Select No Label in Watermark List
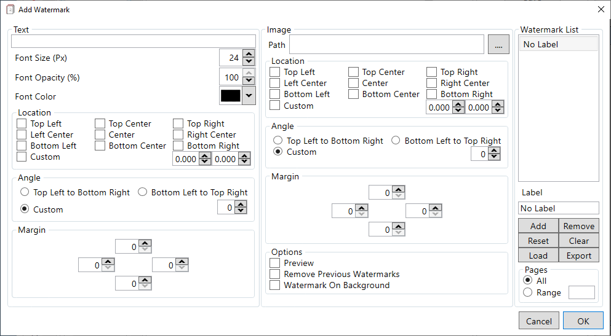 (559, 44)
